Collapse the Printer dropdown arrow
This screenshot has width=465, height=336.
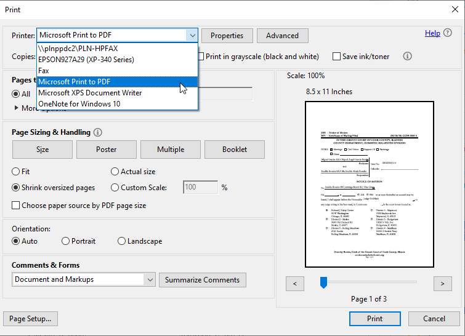pos(192,36)
